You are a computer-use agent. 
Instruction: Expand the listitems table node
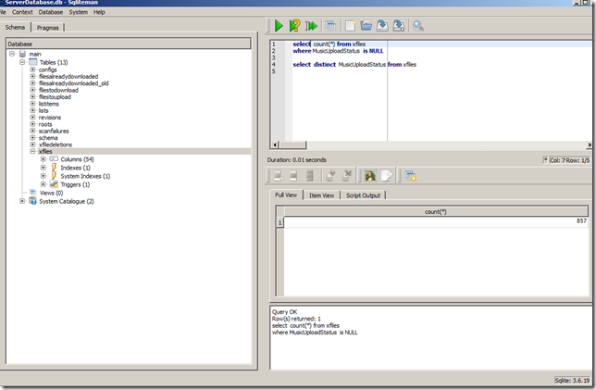[32, 104]
